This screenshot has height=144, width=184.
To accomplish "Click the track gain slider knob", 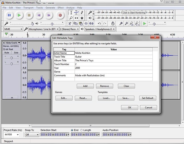I will (12, 58).
